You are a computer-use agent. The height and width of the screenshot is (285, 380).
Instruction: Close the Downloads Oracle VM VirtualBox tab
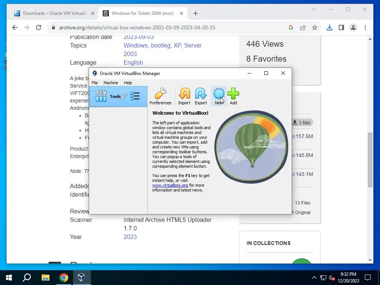92,14
